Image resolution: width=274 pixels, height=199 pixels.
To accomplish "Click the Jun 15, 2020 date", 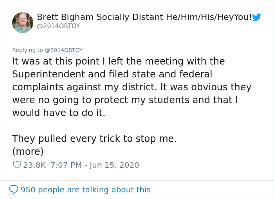I will [x=114, y=165].
